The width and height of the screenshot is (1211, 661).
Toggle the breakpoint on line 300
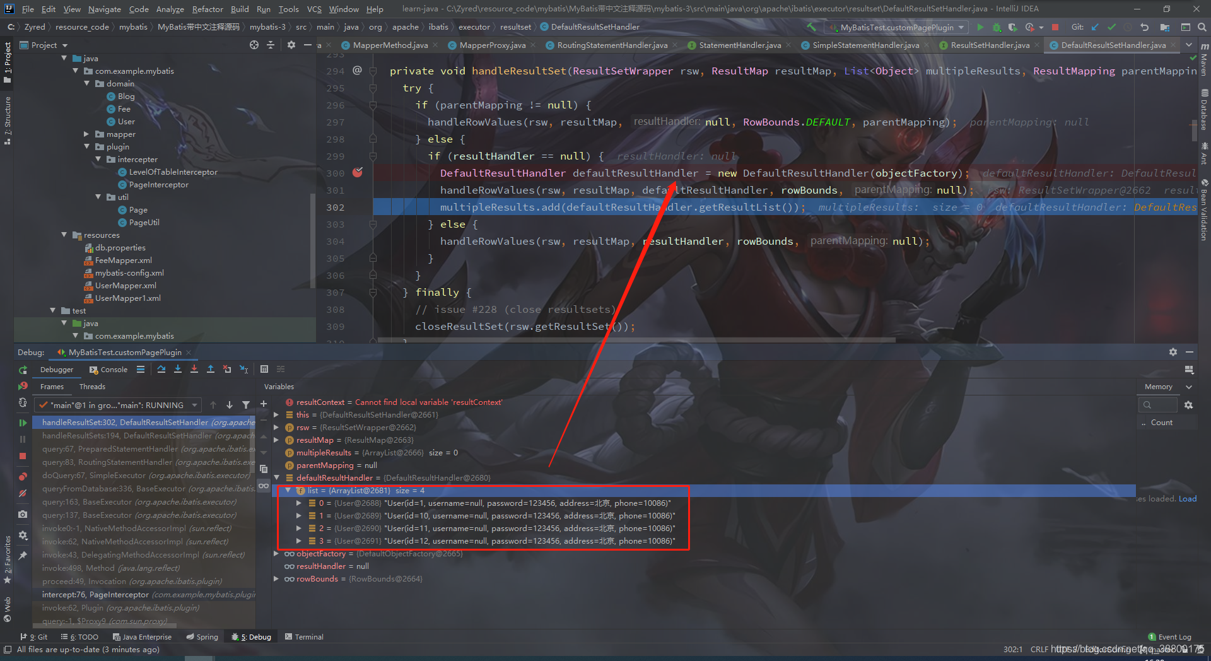[358, 172]
